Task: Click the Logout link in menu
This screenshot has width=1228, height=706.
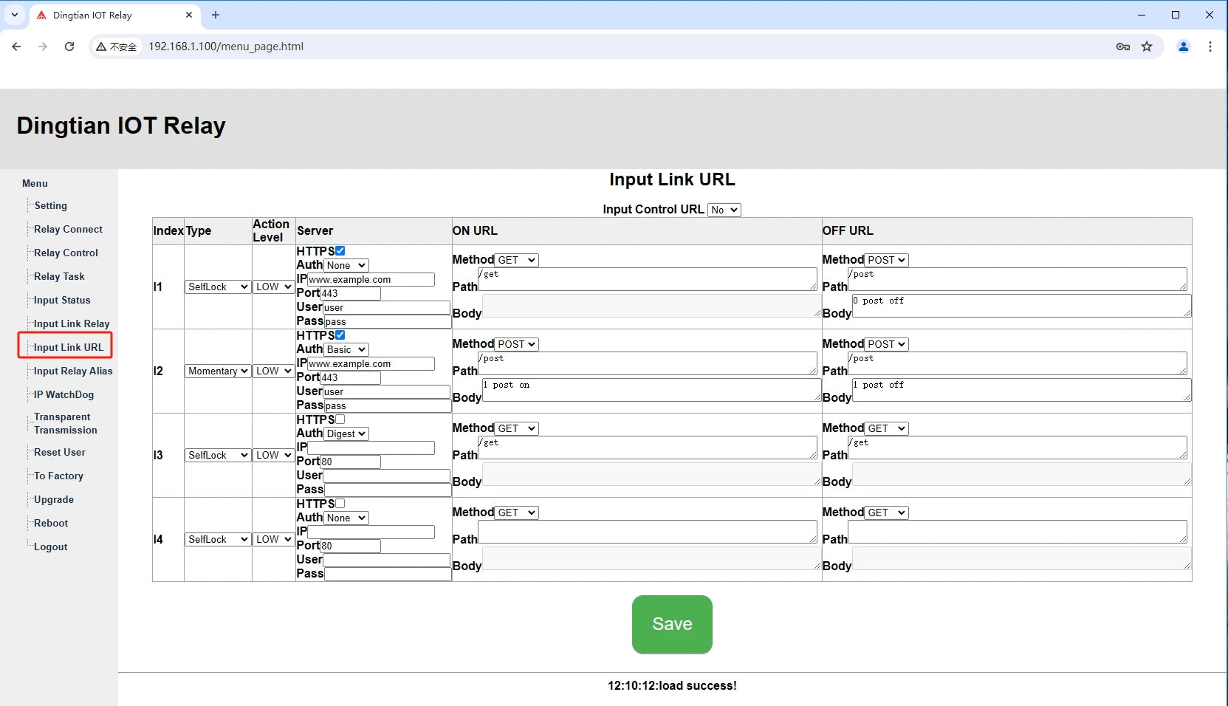Action: pos(50,546)
